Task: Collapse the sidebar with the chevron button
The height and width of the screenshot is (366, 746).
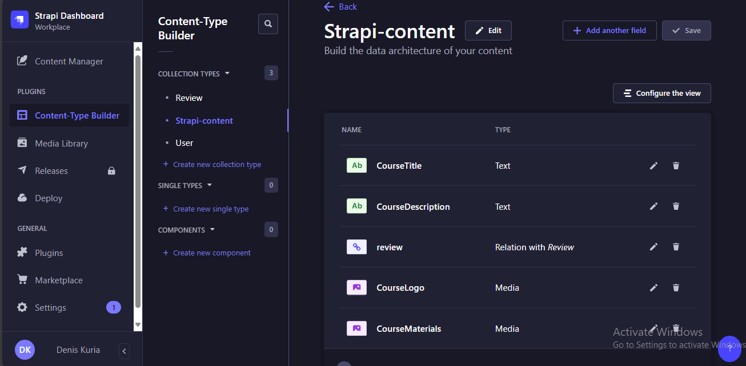Action: [125, 351]
